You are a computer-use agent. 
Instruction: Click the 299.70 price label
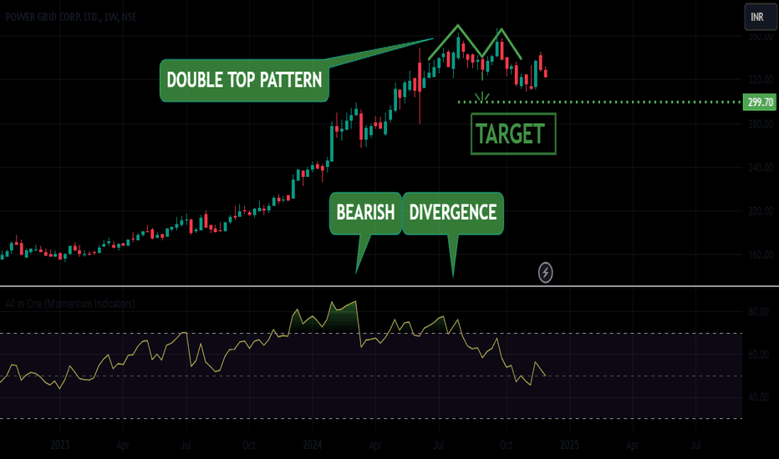coord(760,102)
